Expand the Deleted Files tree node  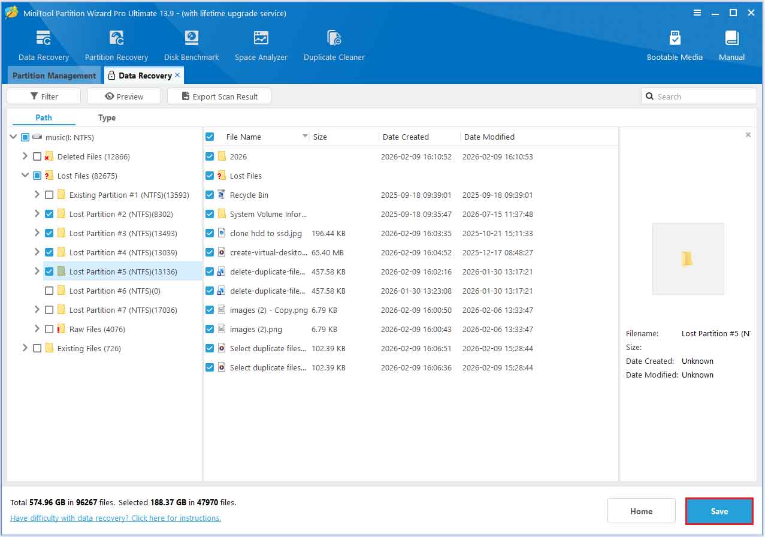tap(25, 156)
